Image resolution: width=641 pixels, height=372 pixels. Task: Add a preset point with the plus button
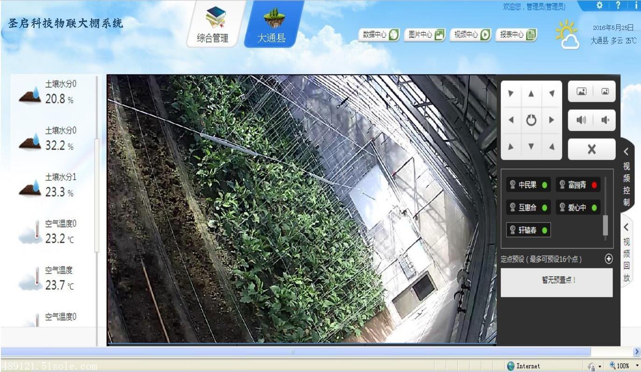[x=608, y=258]
